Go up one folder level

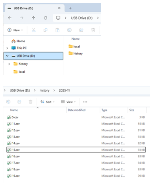(34, 18)
